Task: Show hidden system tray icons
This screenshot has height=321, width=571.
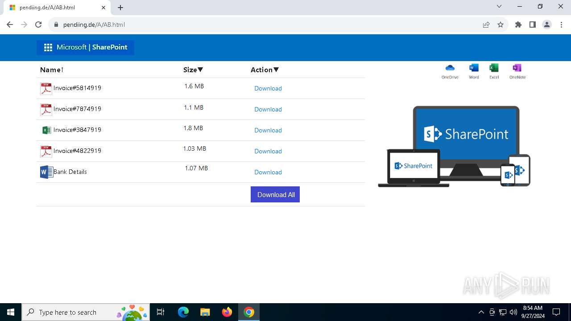Action: point(481,312)
